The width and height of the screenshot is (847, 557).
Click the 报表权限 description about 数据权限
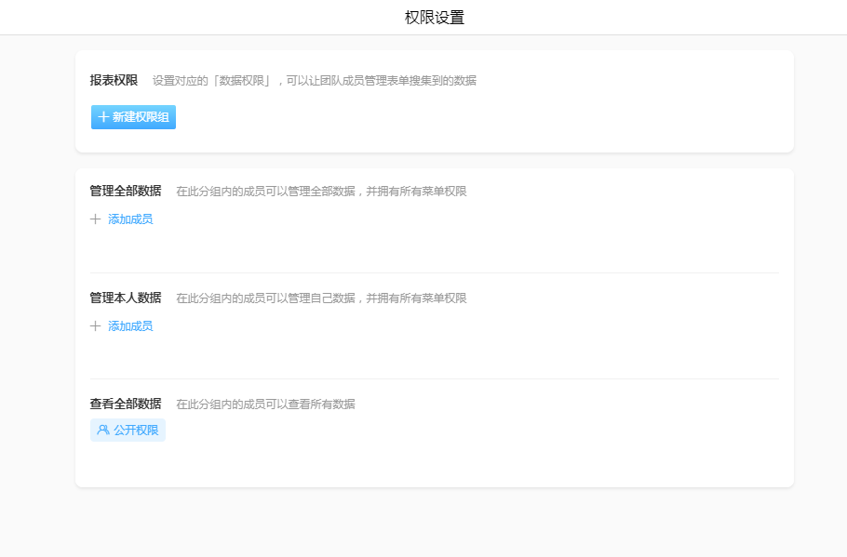click(x=314, y=81)
